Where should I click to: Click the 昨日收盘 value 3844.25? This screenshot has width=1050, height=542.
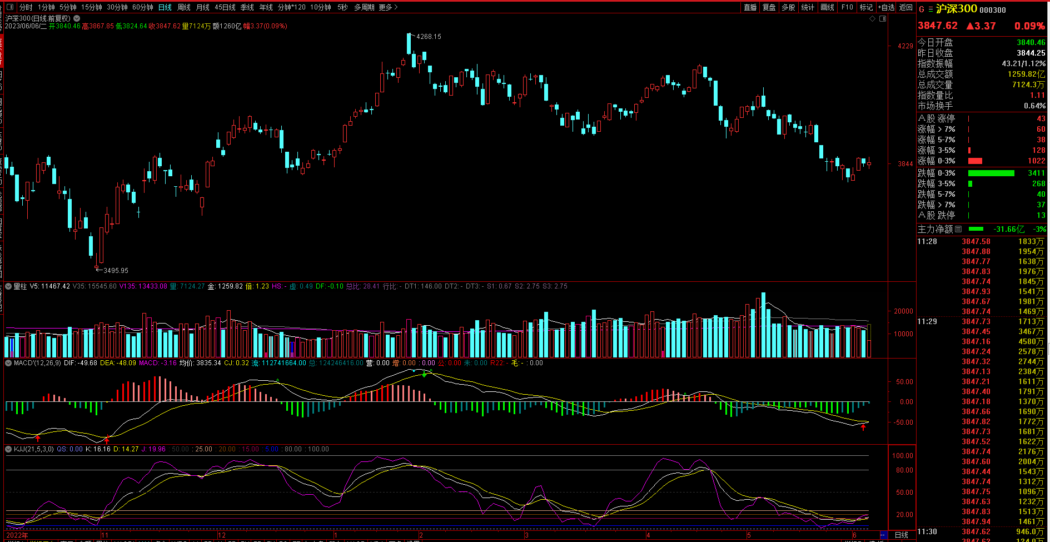[x=1031, y=53]
